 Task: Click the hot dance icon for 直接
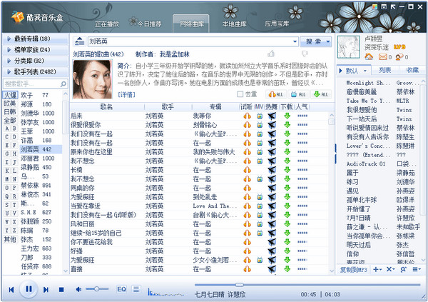pyautogui.click(x=272, y=269)
